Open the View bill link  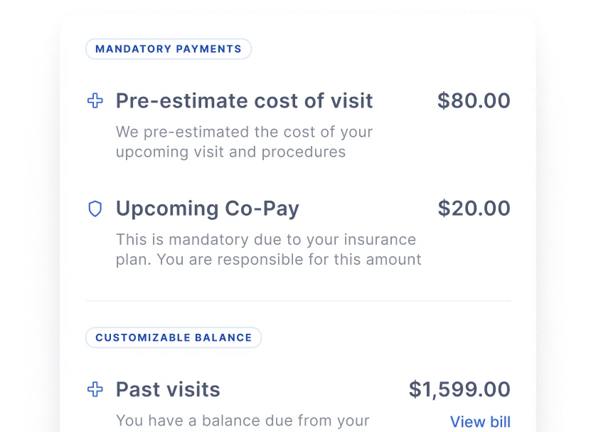coord(480,421)
